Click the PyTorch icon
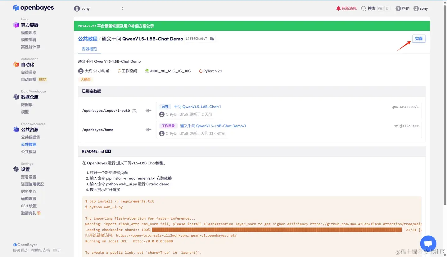Image resolution: width=447 pixels, height=257 pixels. point(201,71)
